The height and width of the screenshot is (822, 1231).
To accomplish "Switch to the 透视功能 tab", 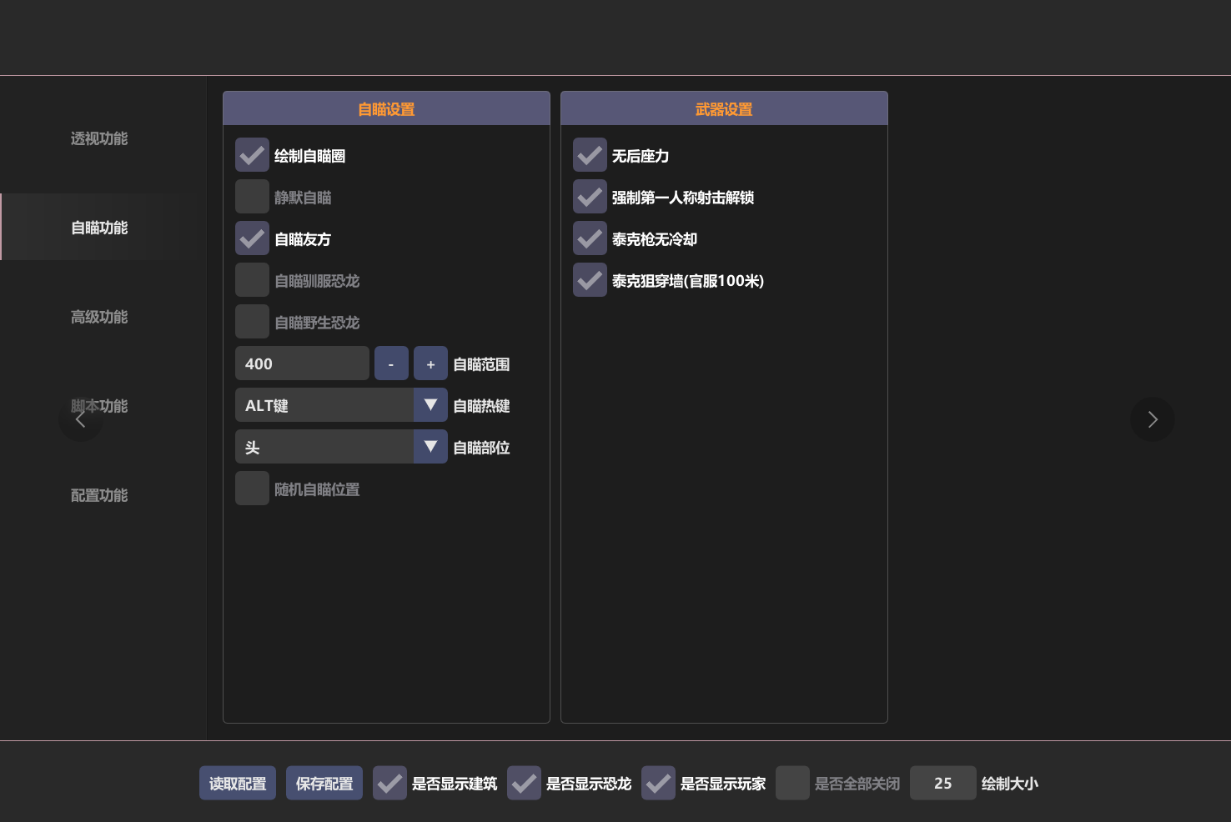I will pos(99,138).
